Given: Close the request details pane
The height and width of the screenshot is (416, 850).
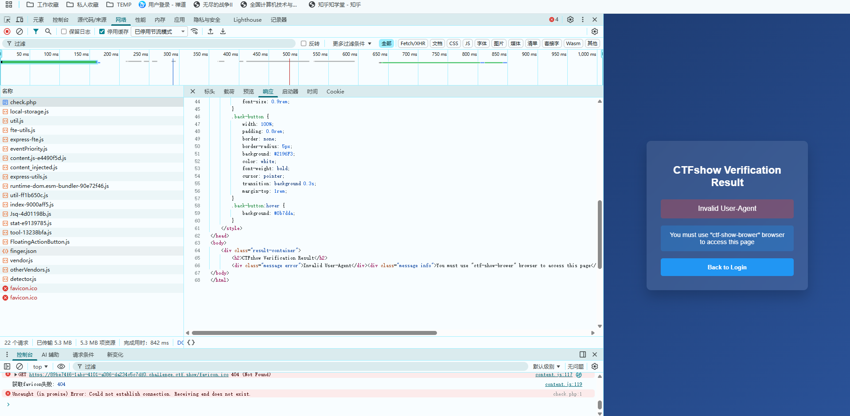Looking at the screenshot, I should click(x=193, y=91).
